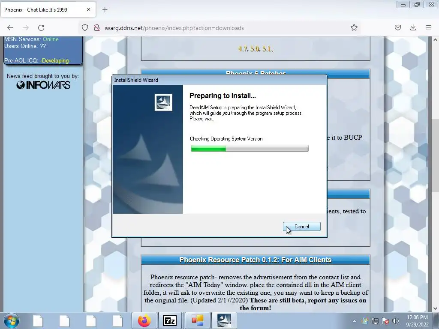
Task: Open the colored squares taskbar app
Action: pos(197,320)
